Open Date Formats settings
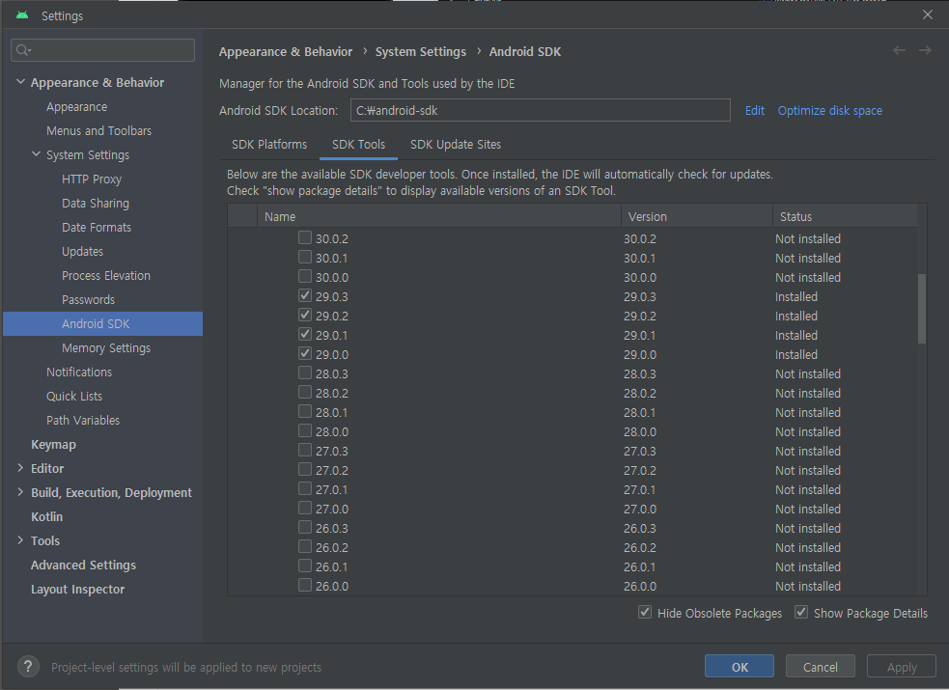The width and height of the screenshot is (949, 690). tap(97, 228)
